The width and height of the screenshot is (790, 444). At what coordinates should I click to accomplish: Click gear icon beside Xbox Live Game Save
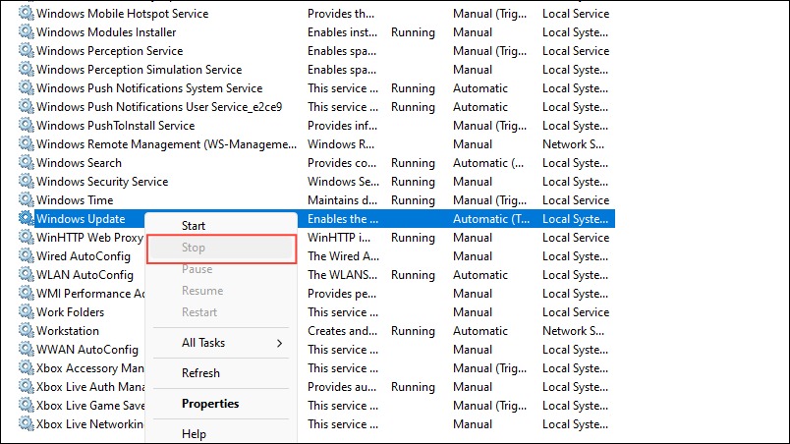[x=26, y=405]
